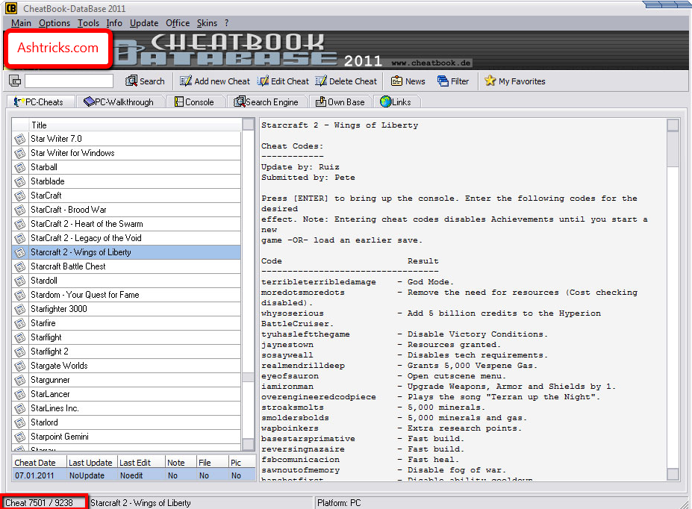Open the Options menu
692x509 pixels.
coord(54,23)
